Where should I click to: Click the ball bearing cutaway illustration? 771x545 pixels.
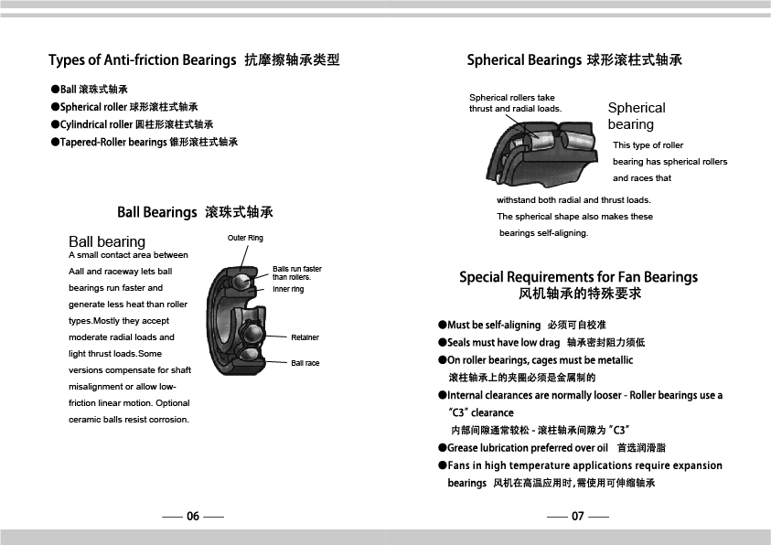click(236, 320)
